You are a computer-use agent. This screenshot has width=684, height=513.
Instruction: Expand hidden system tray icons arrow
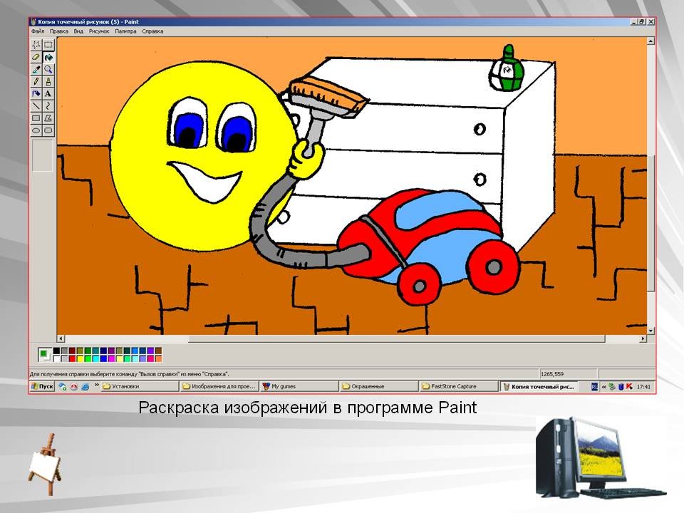[x=603, y=386]
